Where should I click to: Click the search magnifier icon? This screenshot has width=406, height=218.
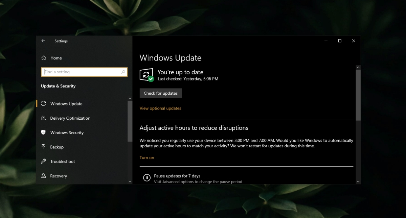(x=123, y=72)
